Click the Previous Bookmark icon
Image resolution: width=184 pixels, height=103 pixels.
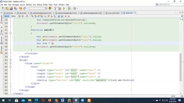click(x=49, y=16)
